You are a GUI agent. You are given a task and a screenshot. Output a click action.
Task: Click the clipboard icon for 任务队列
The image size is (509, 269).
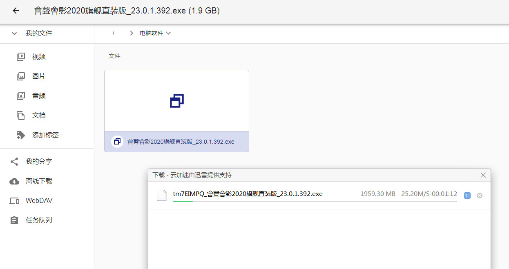(14, 220)
